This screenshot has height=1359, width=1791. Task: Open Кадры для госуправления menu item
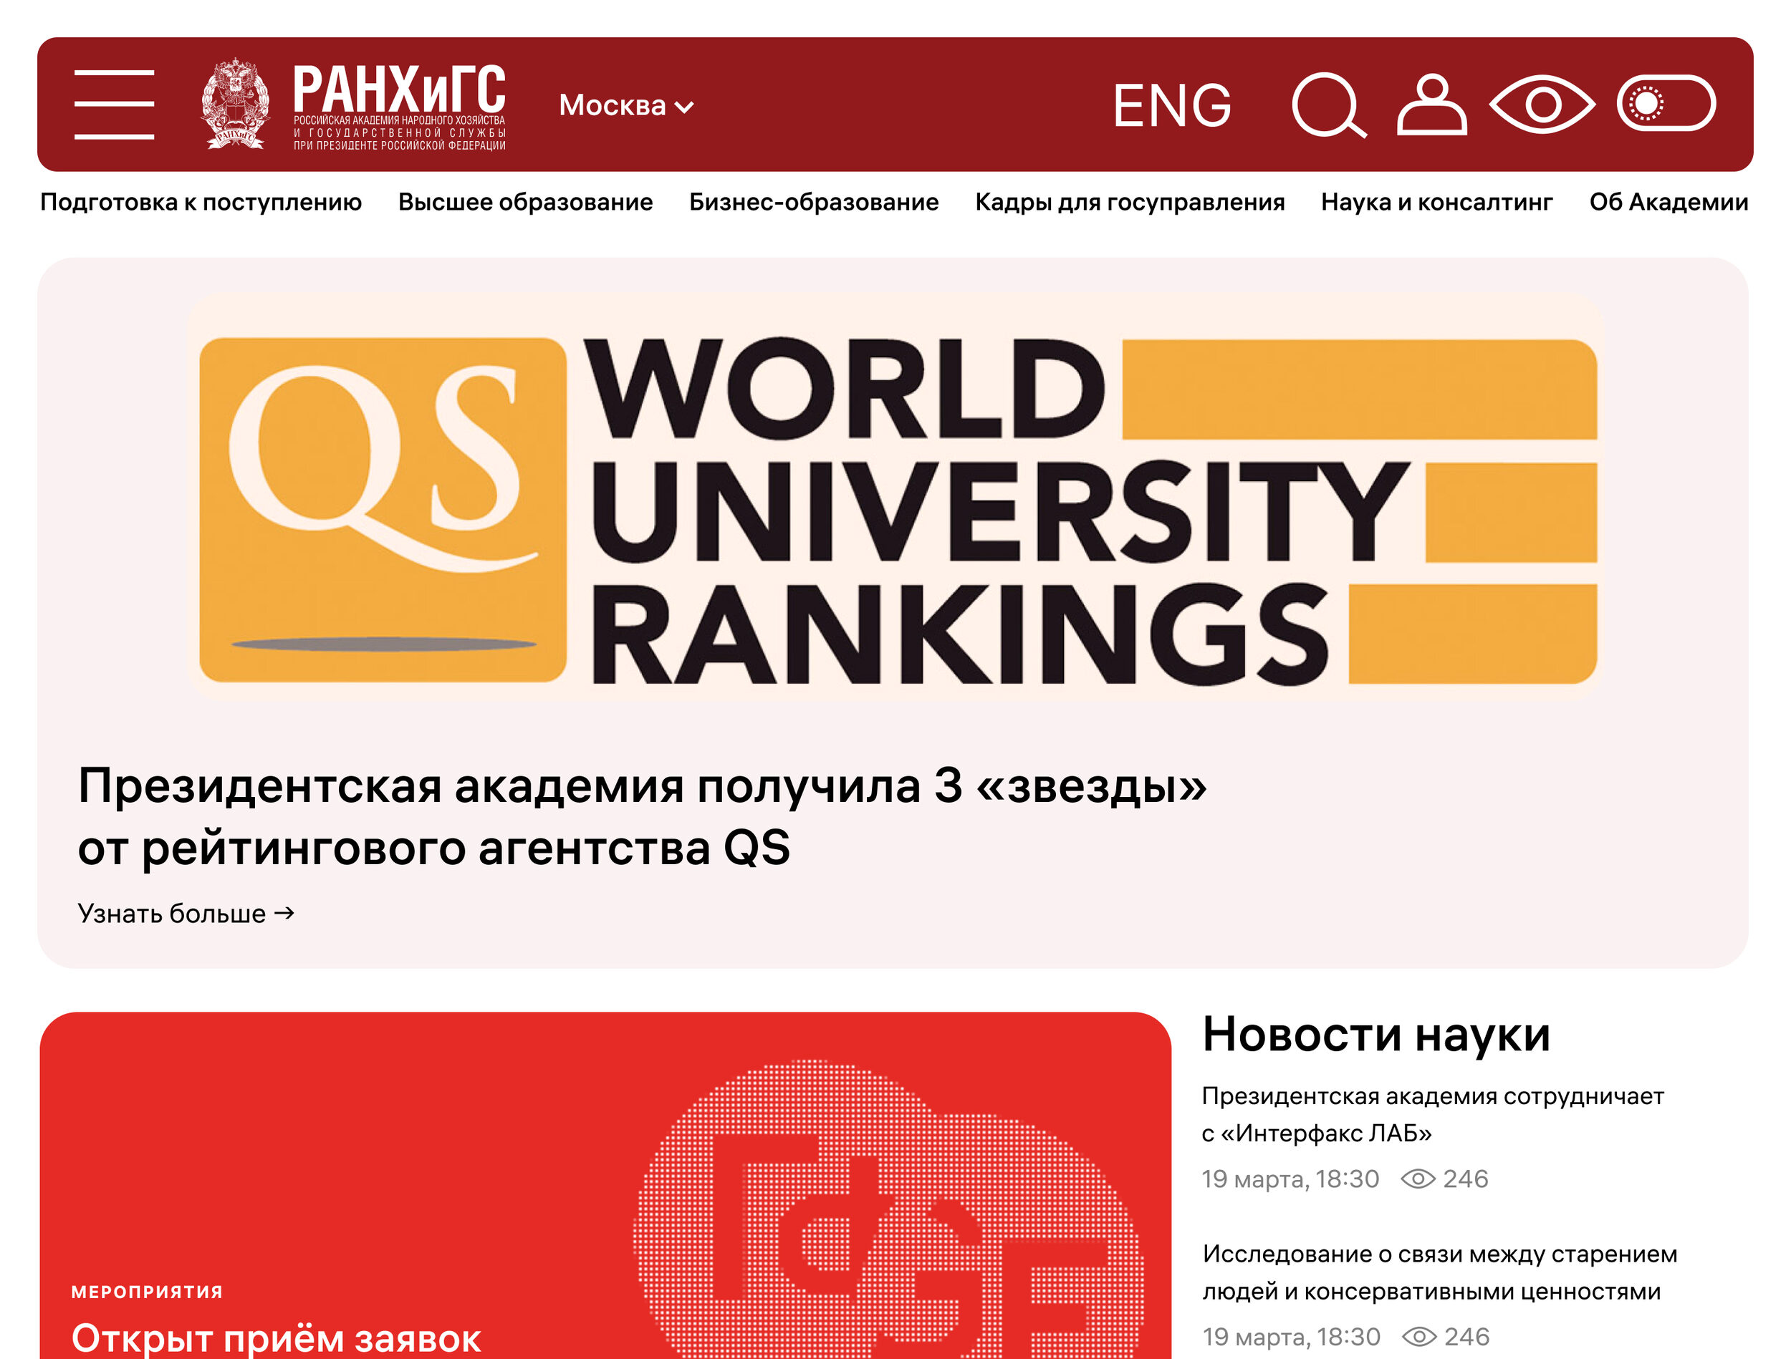(1130, 201)
